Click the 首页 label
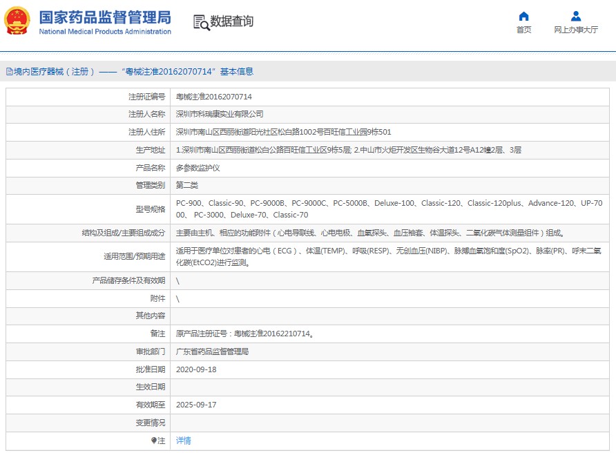Image resolution: width=616 pixels, height=453 pixels. (x=523, y=30)
